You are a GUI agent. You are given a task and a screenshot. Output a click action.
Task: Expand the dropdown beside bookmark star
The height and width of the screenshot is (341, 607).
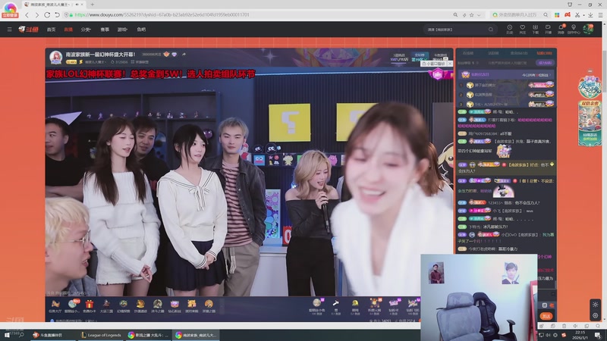point(479,15)
